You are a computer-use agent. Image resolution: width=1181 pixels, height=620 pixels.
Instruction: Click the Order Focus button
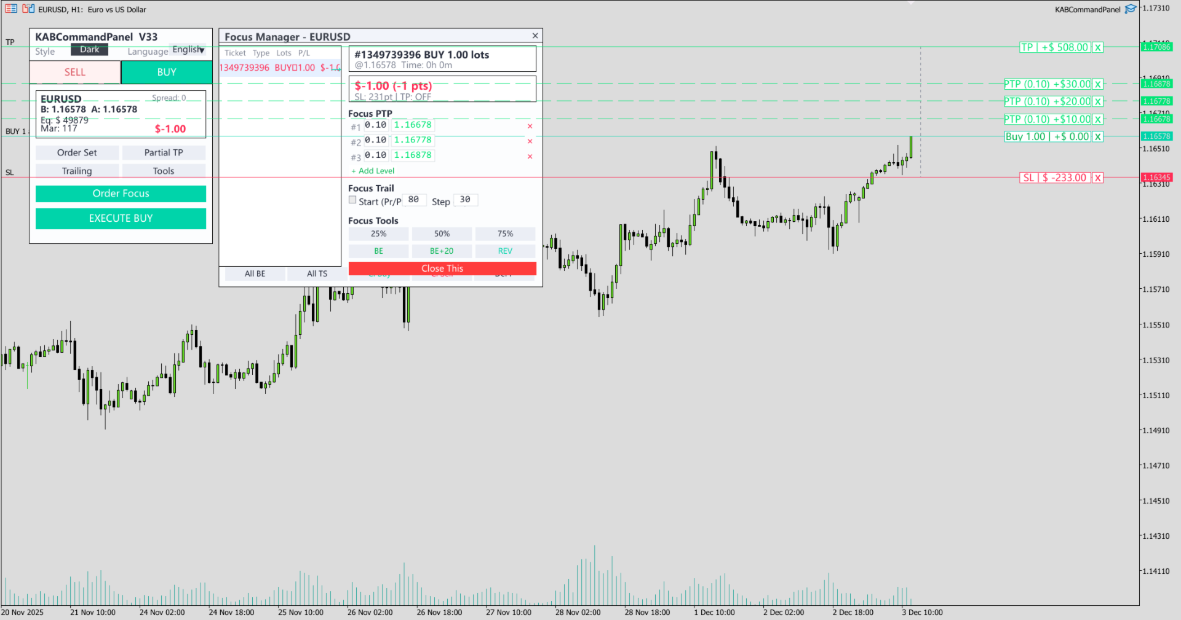point(121,194)
